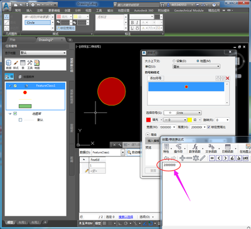Screen dimensions: 251x229
Task: Click the Save icon in quick access toolbar
Action: click(27, 4)
